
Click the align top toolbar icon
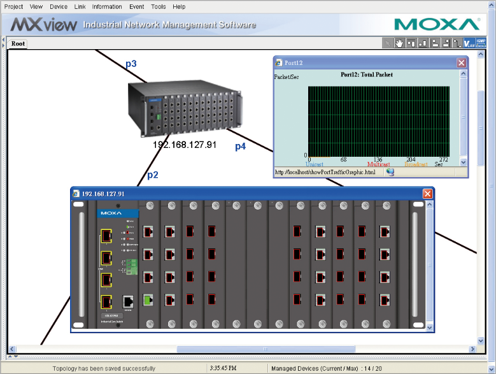click(411, 43)
